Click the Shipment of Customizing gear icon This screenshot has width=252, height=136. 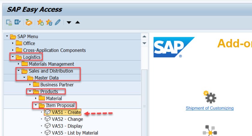coord(210,97)
